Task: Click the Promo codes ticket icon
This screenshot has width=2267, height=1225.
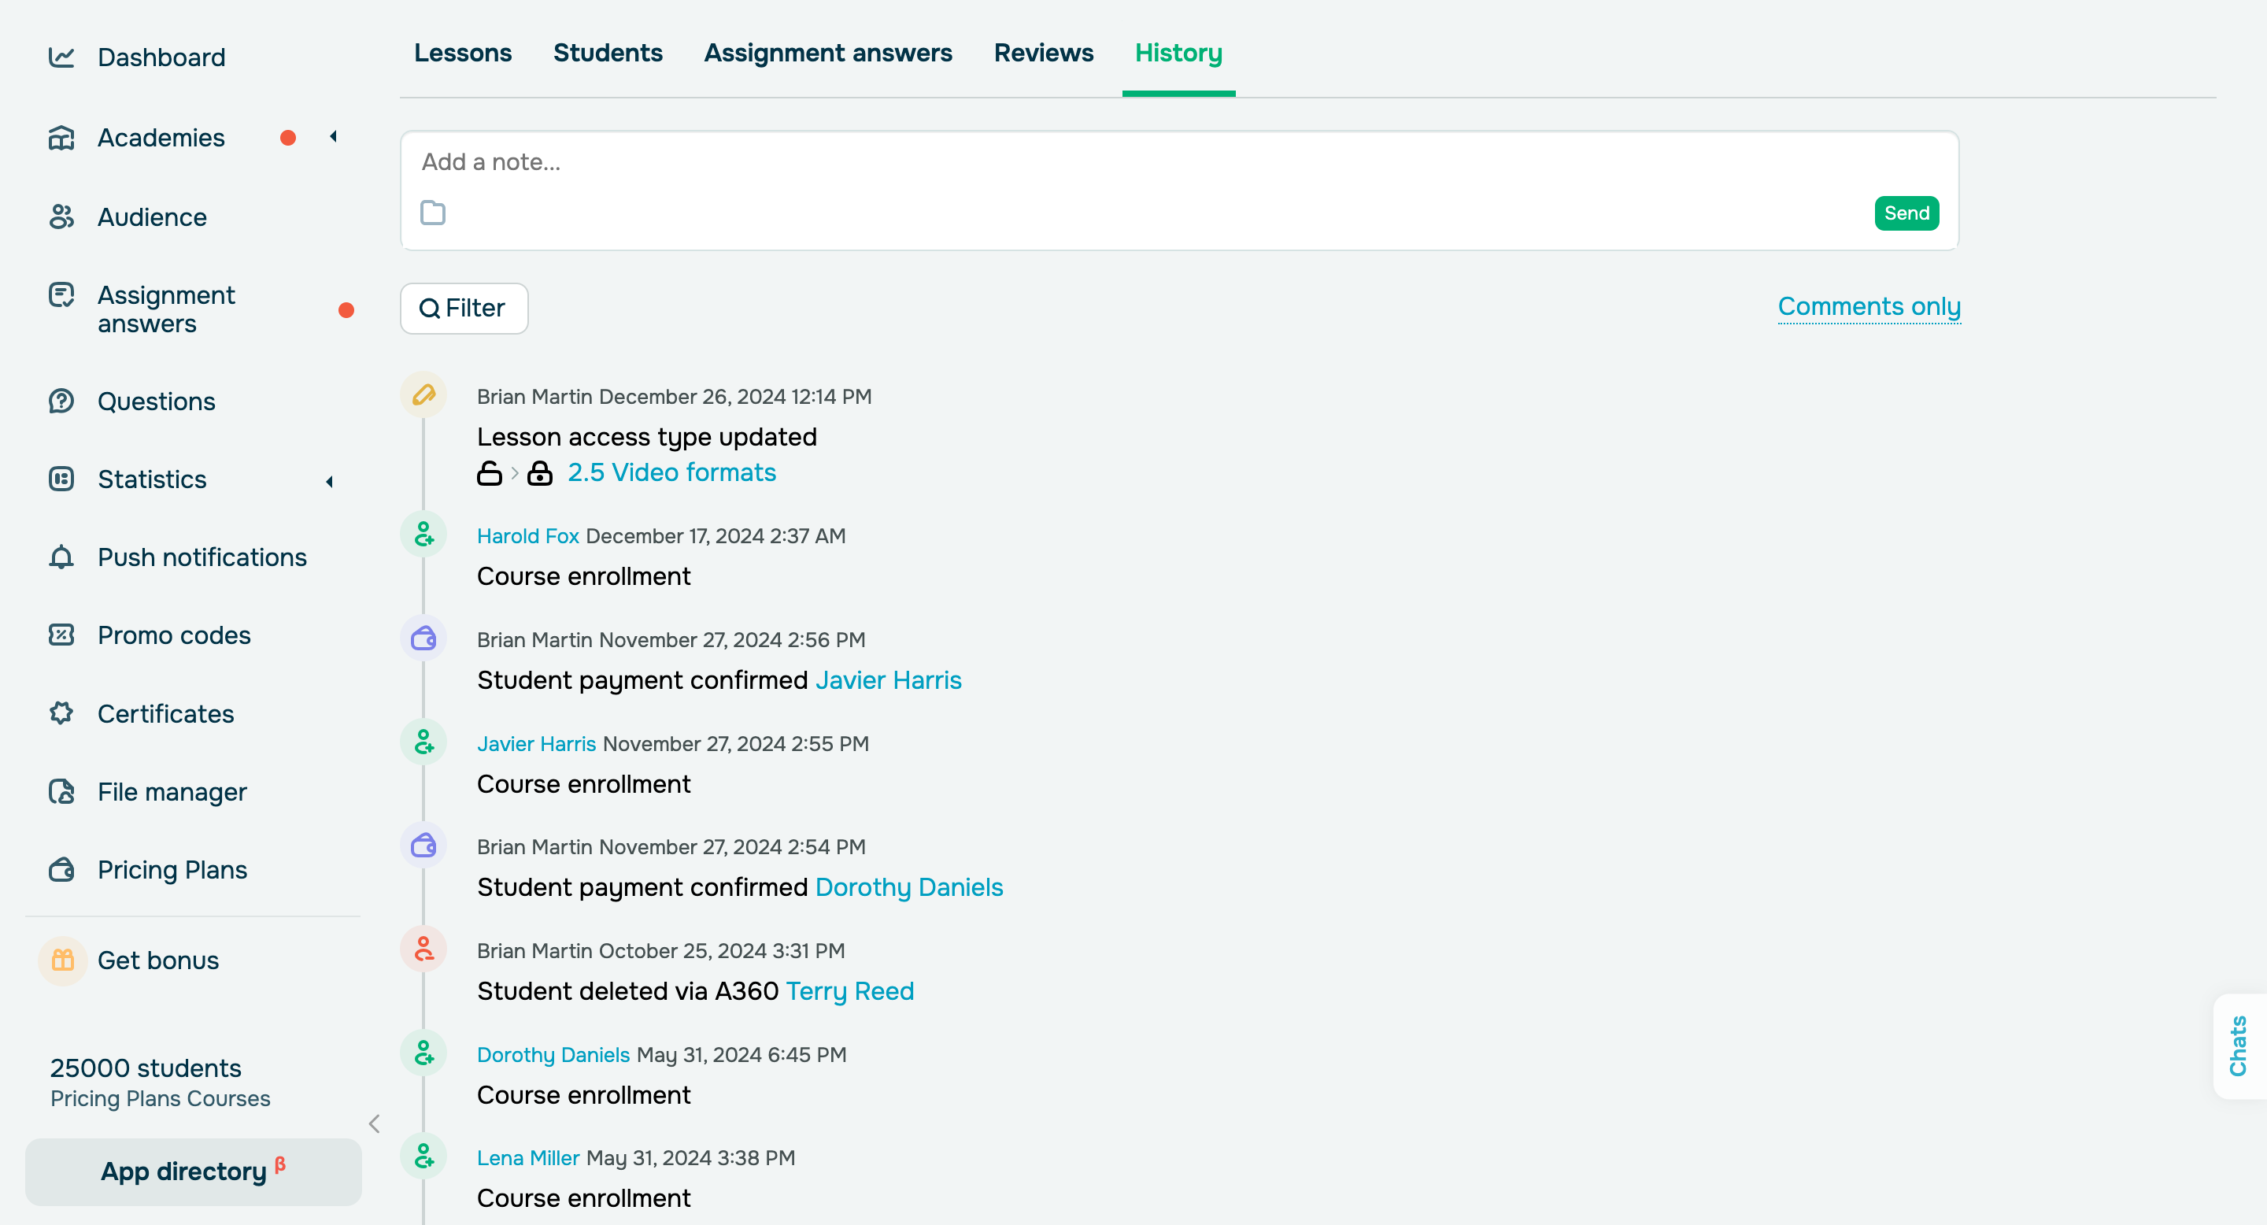Action: coord(61,635)
